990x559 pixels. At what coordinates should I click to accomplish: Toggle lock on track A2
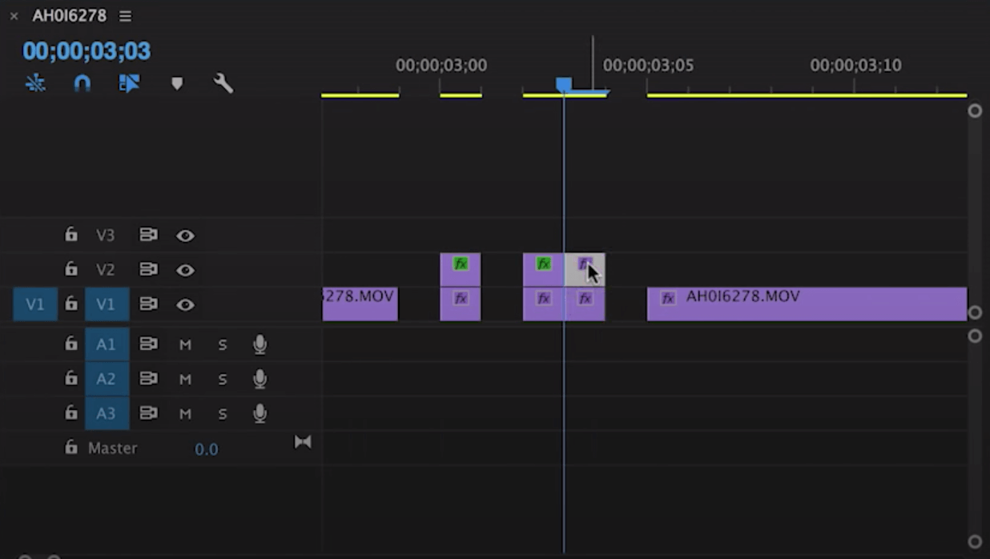tap(71, 378)
